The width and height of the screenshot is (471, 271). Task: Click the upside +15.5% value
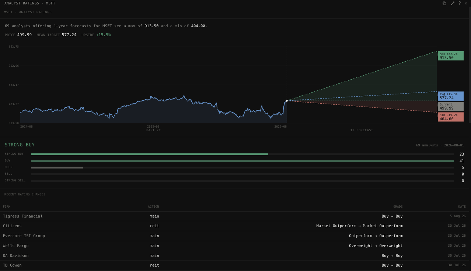click(x=103, y=35)
